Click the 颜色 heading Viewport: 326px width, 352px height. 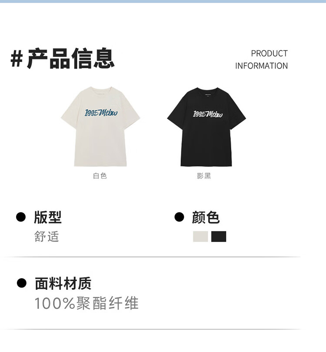[206, 217]
